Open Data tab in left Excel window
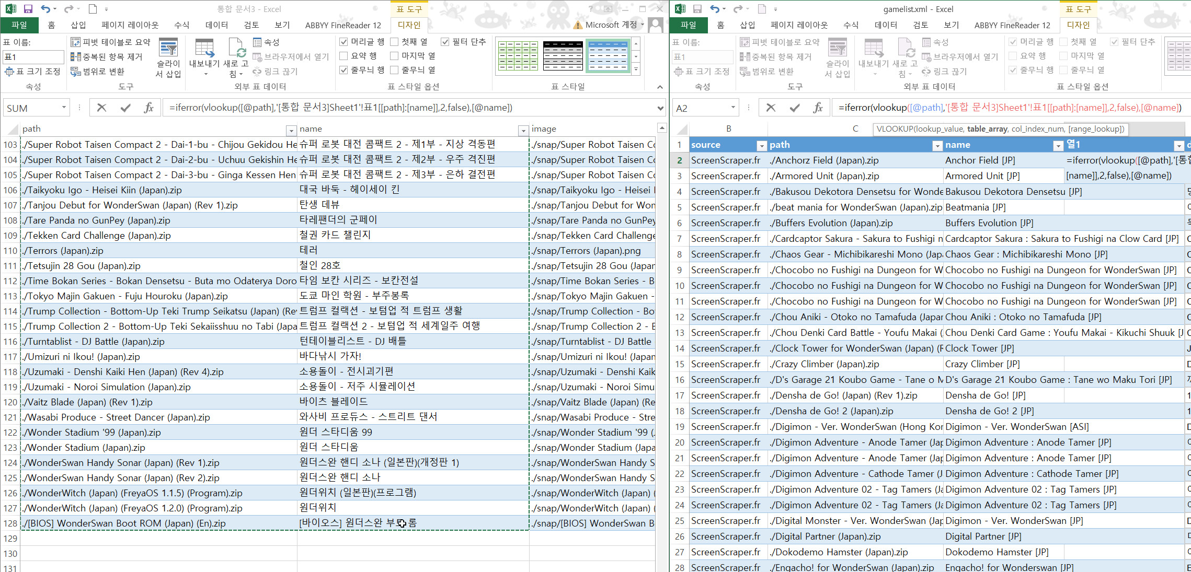The width and height of the screenshot is (1191, 572). (216, 25)
